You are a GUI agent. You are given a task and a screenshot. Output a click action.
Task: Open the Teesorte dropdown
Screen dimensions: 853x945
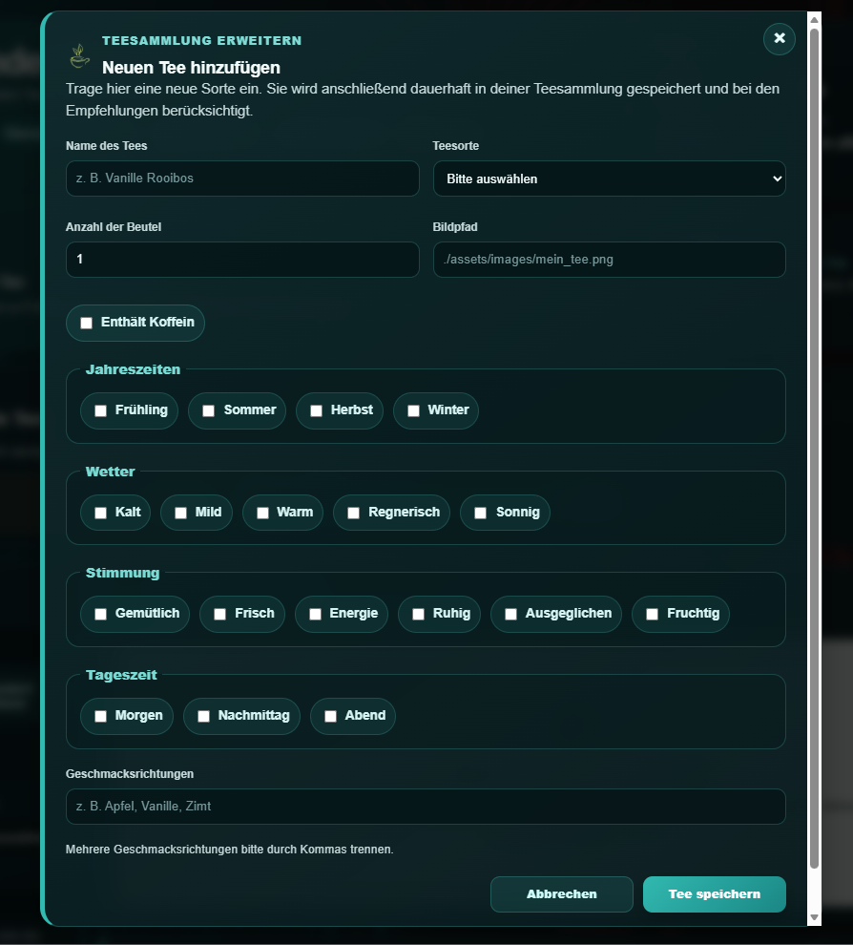[x=609, y=178]
